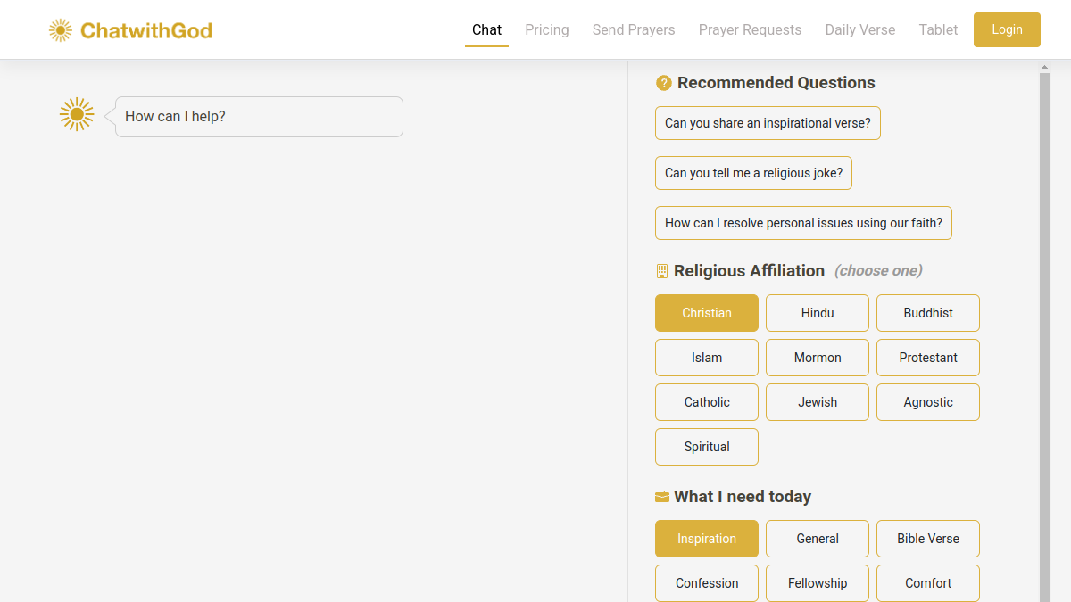Screen dimensions: 1071x602
Task: Click the sun avatar beside the chat message
Action: [77, 114]
